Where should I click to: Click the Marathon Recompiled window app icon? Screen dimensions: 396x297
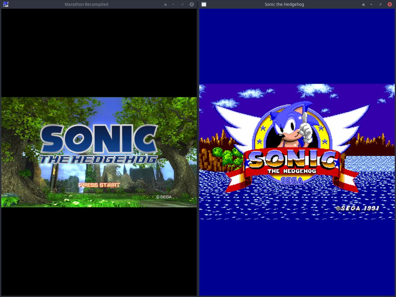point(6,4)
